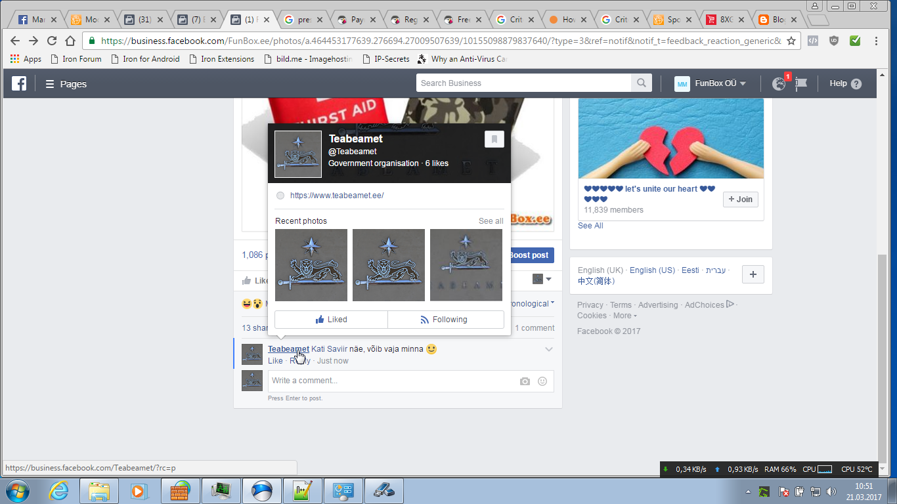Open the browser three-dot menu

coord(877,41)
